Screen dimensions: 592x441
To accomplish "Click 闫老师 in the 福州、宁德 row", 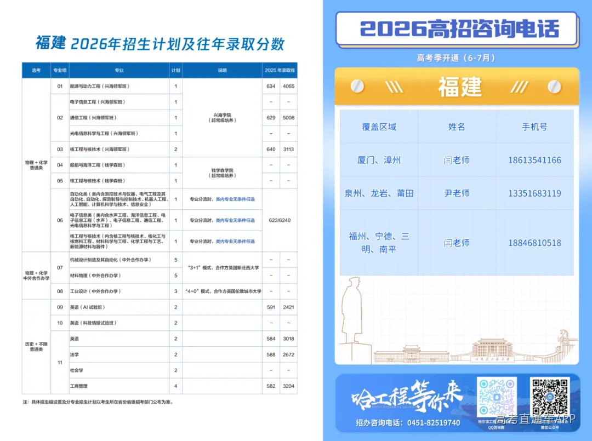I will pos(457,243).
